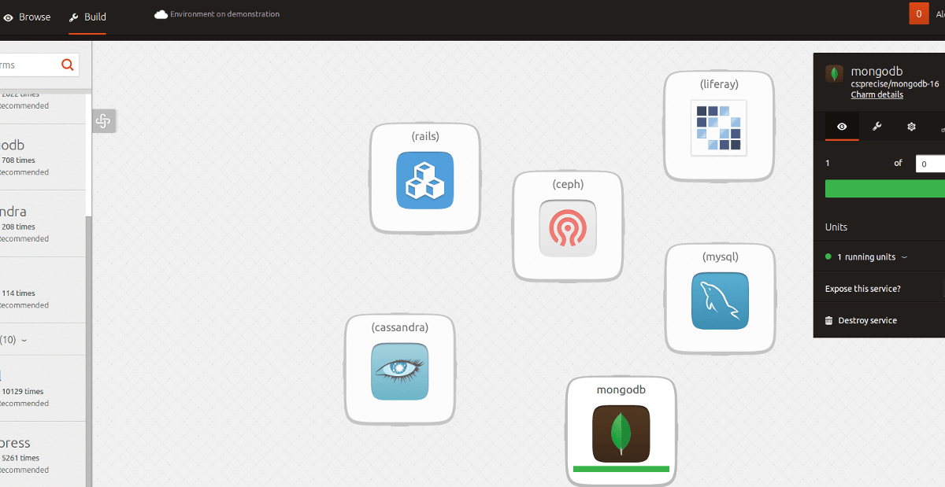Select the charm listed with 5261 times

[x=43, y=455]
